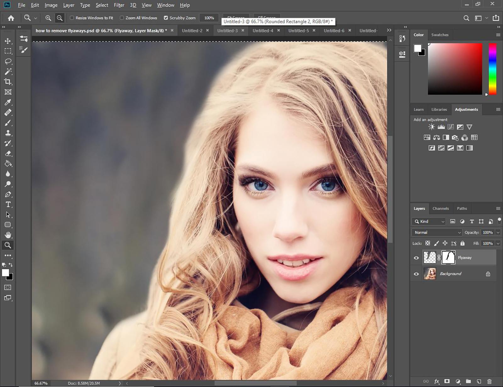Viewport: 503px width, 387px height.
Task: Select the Crop tool
Action: click(8, 82)
